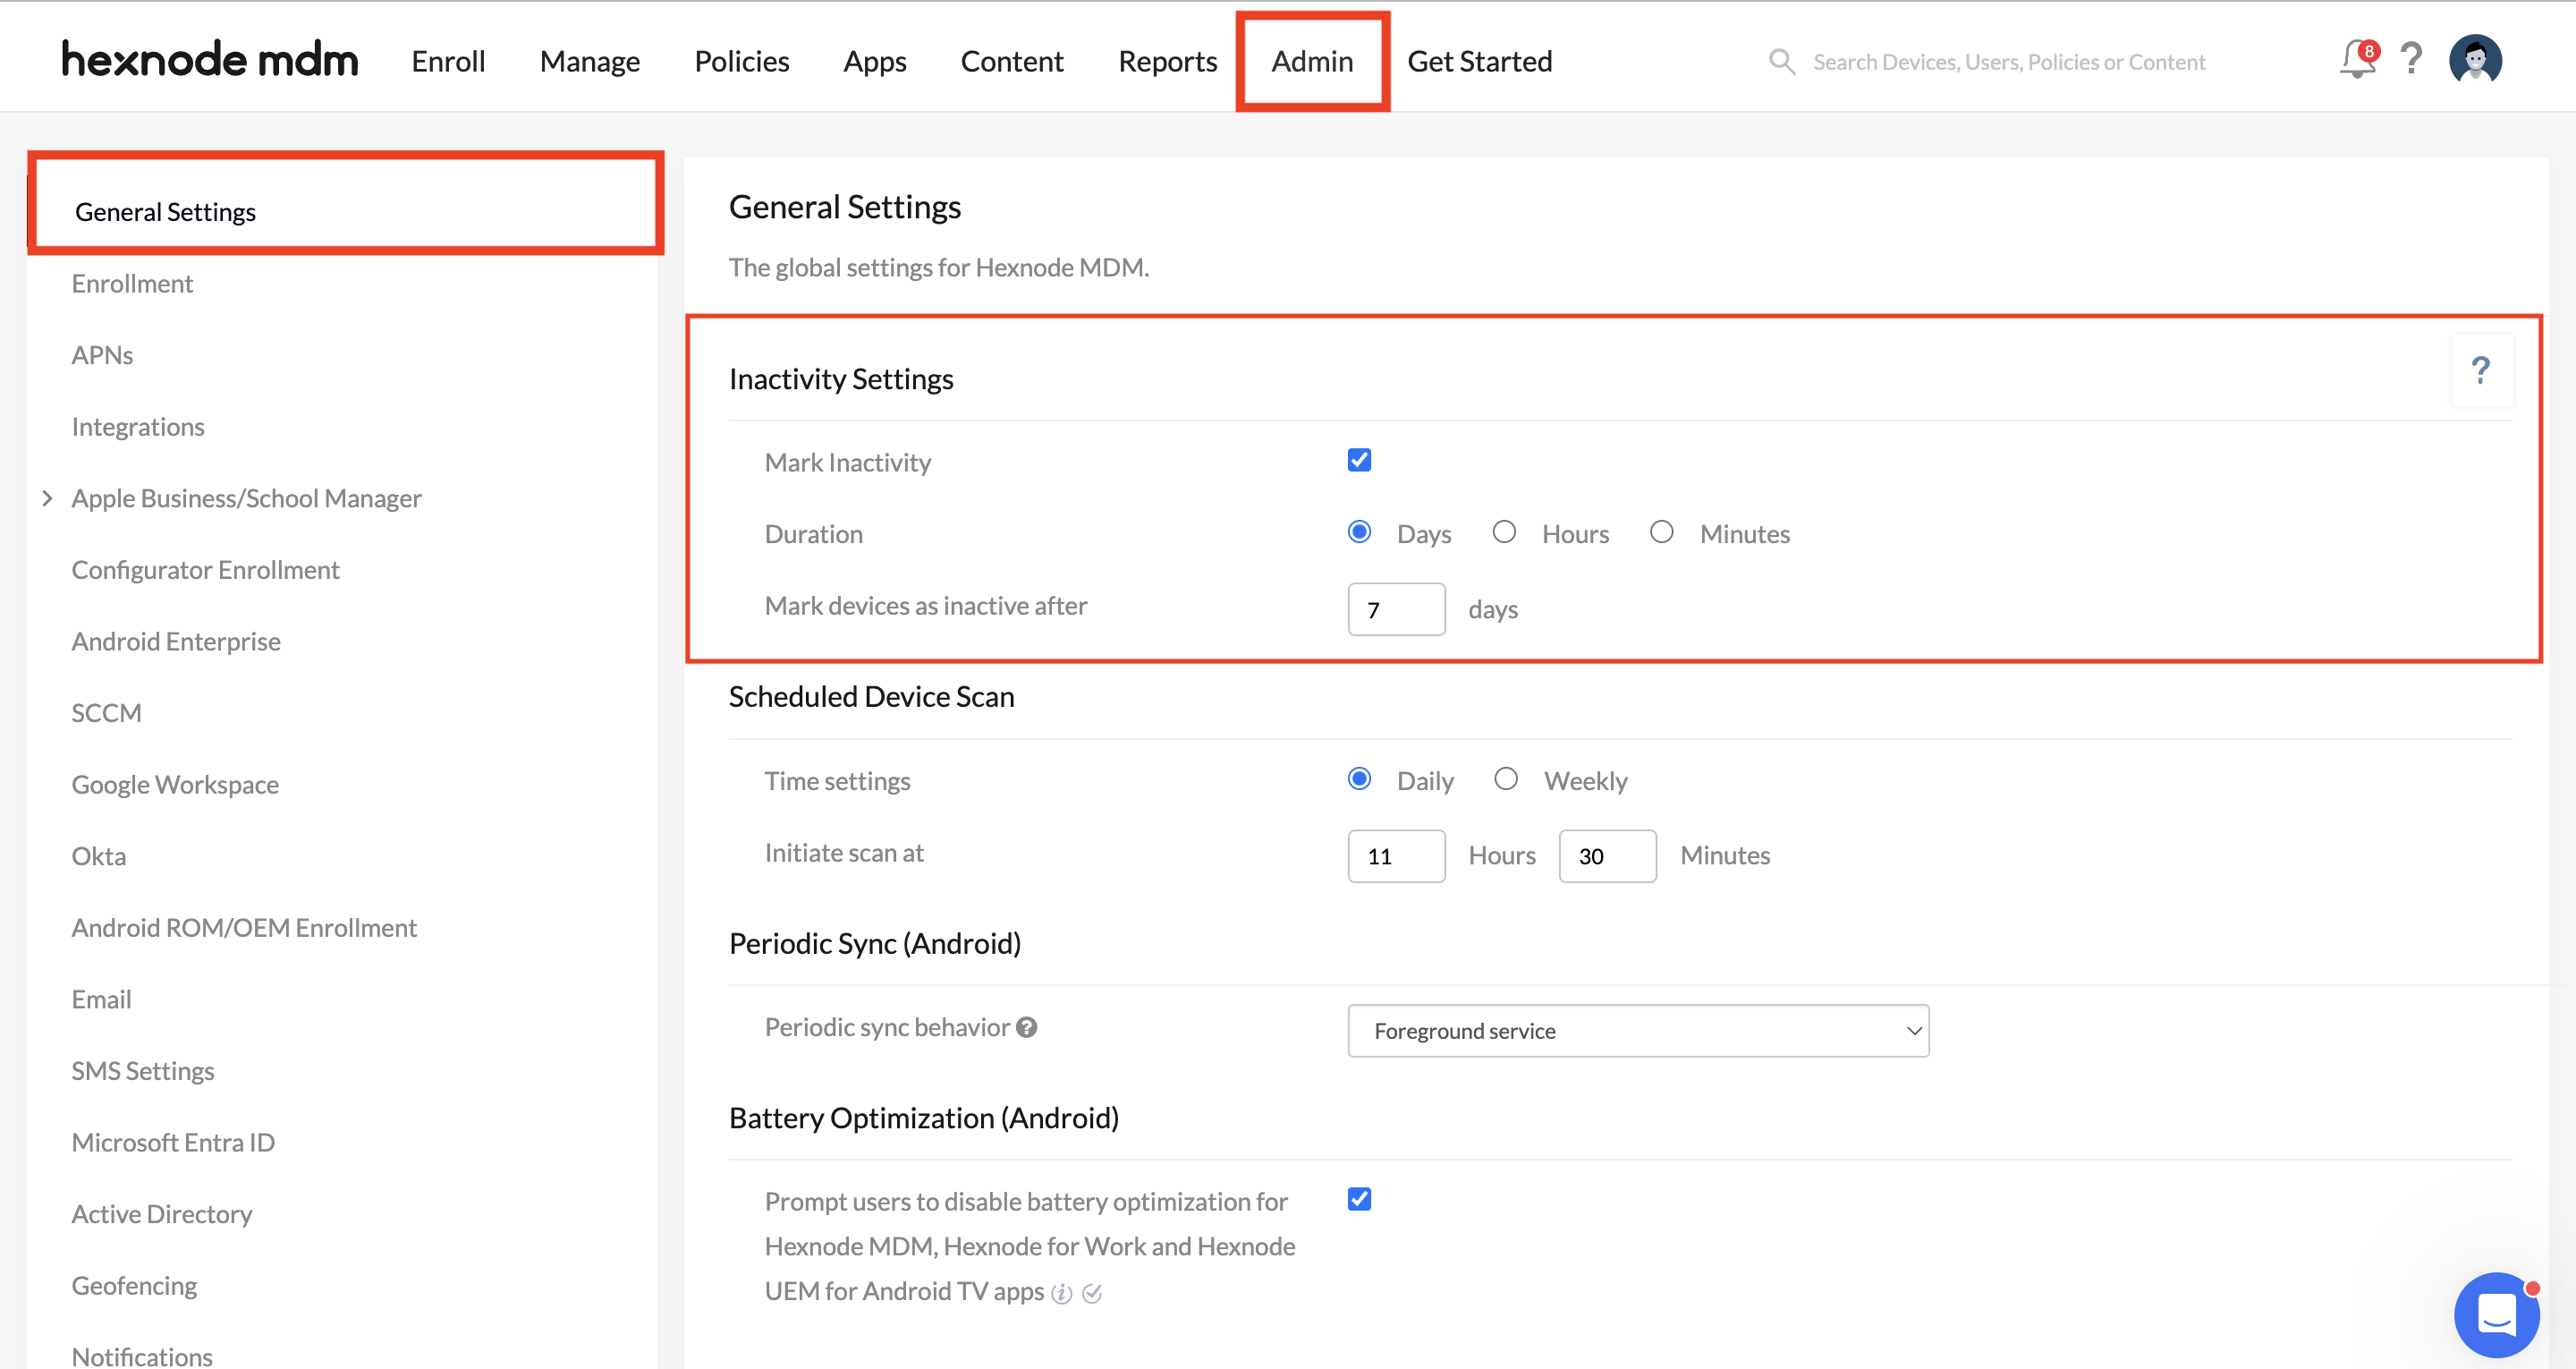Select Days duration radio button
The image size is (2576, 1369).
(x=1359, y=531)
